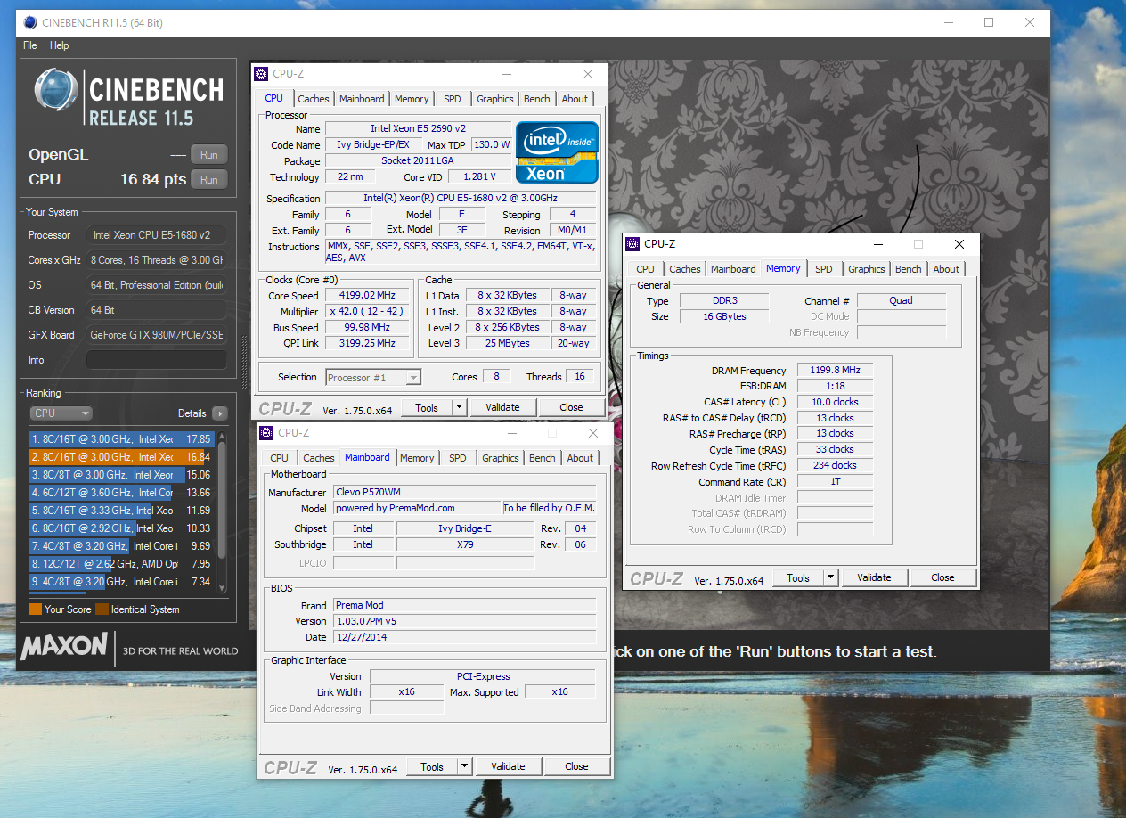Open About tab in the CPU-Z Xeon processor window
This screenshot has height=818, width=1126.
click(575, 99)
